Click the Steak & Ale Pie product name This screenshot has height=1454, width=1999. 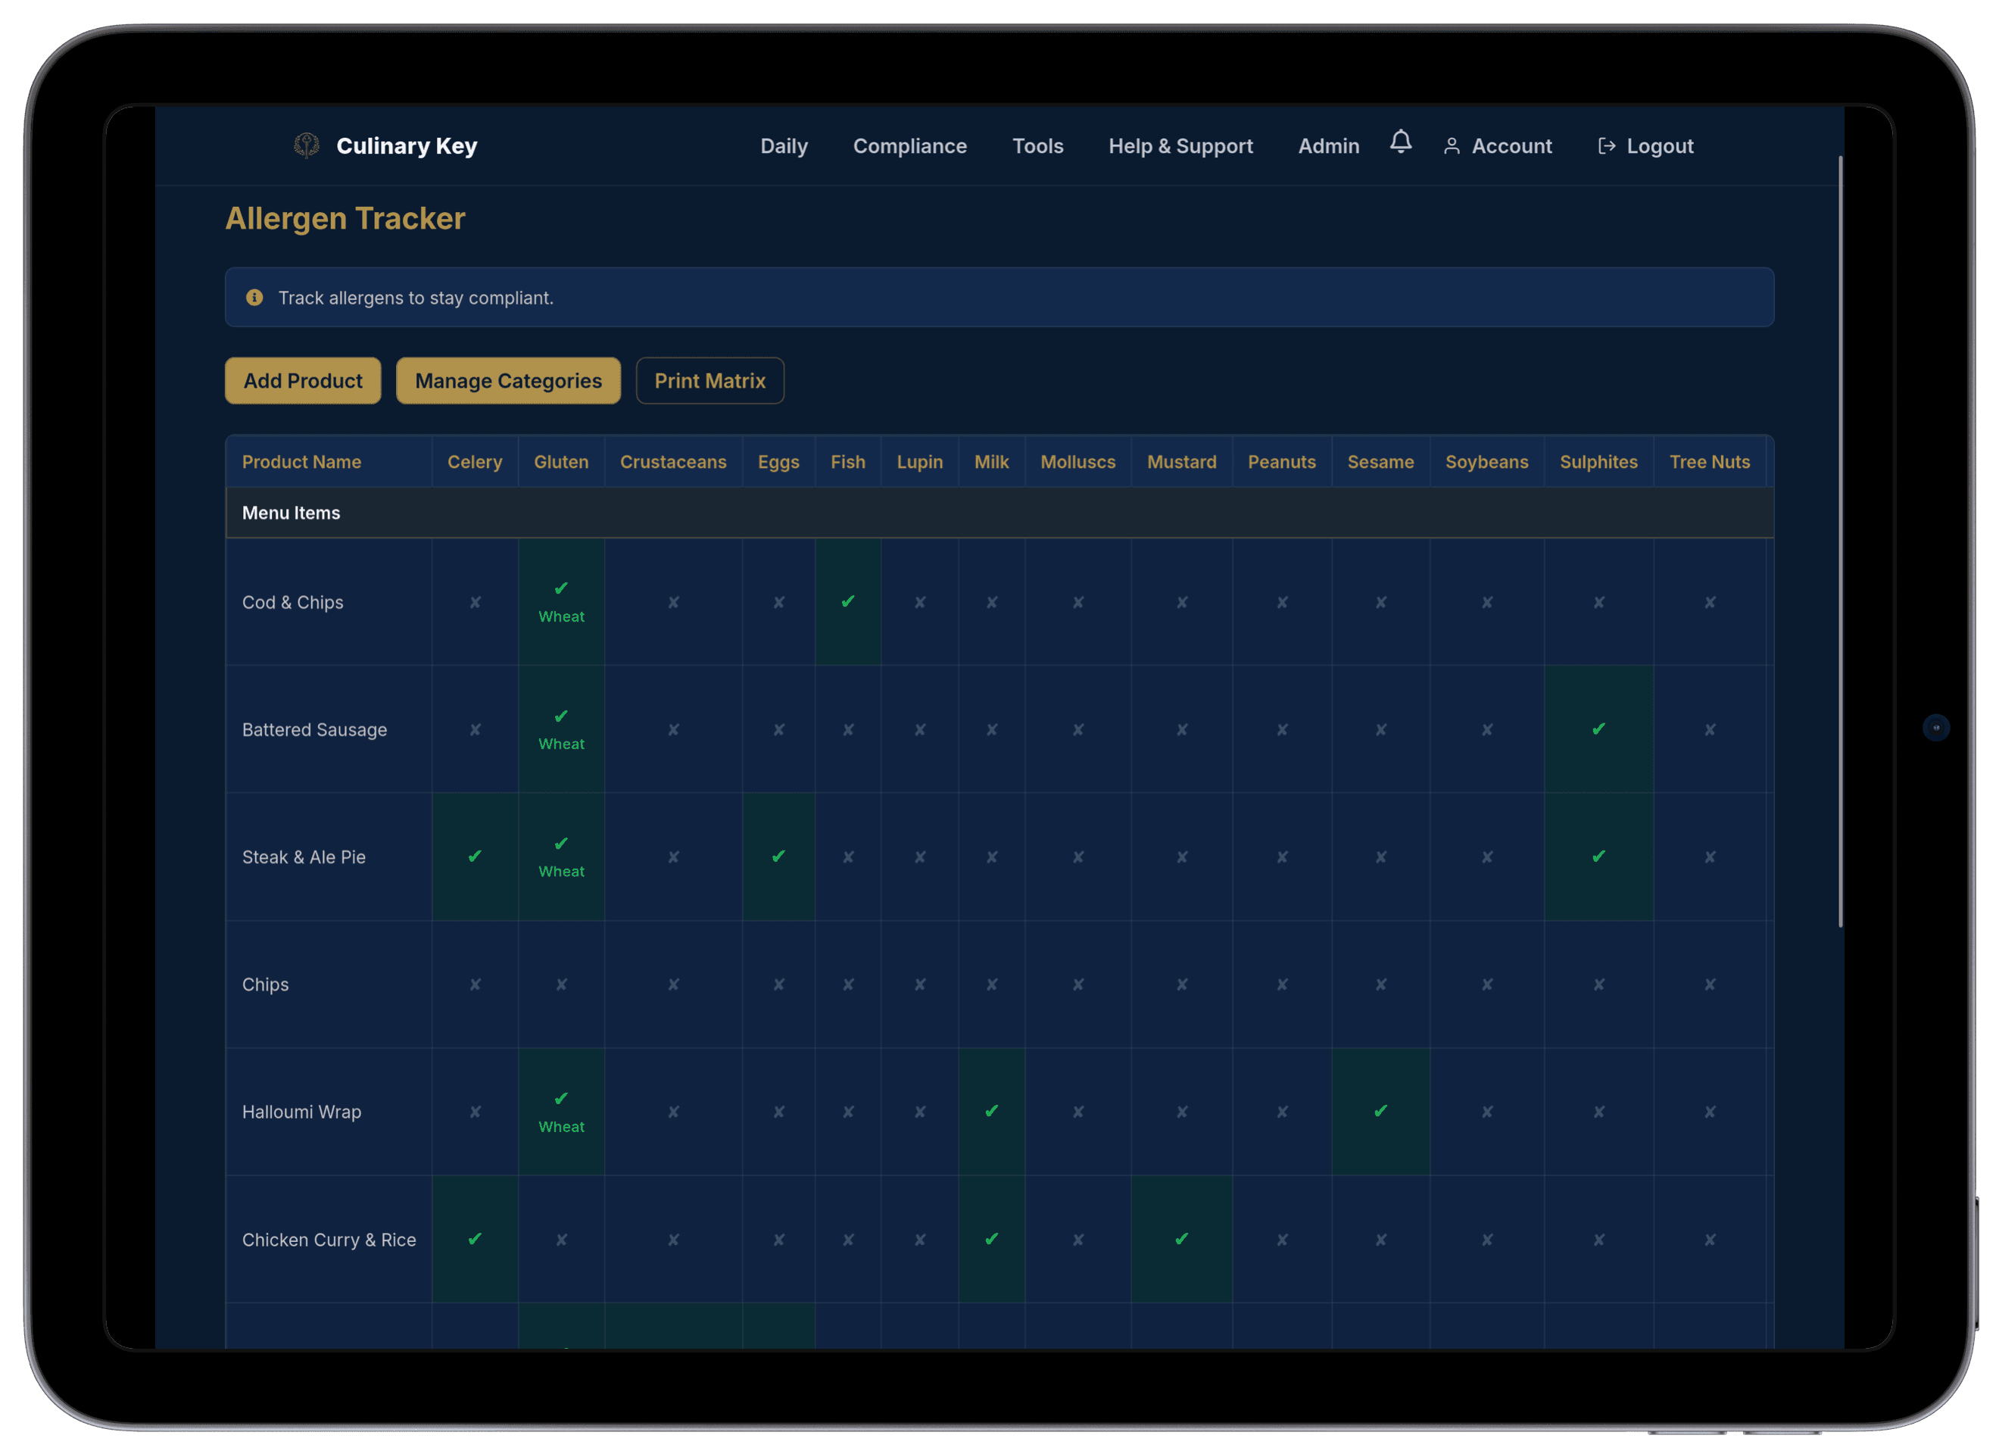(304, 857)
